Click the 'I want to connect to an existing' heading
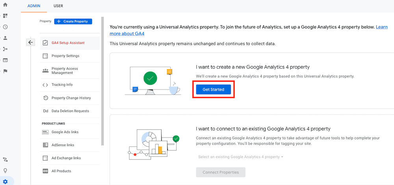 263,129
